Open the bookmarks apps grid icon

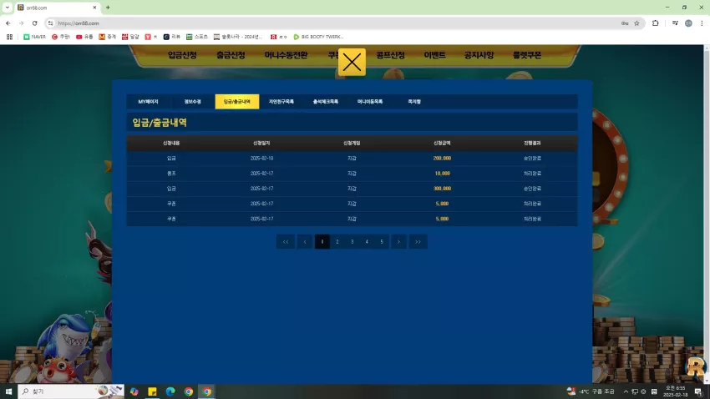point(9,37)
